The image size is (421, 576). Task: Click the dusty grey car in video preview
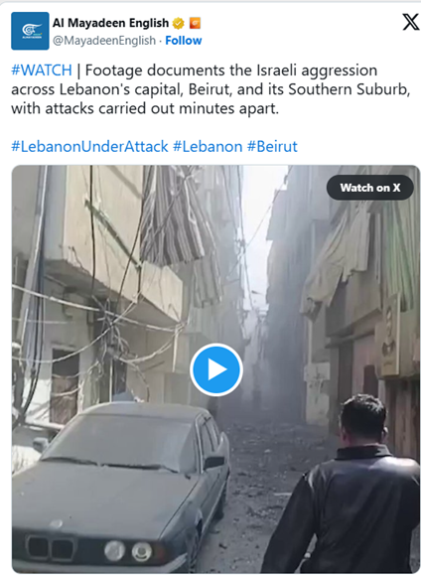pyautogui.click(x=119, y=489)
